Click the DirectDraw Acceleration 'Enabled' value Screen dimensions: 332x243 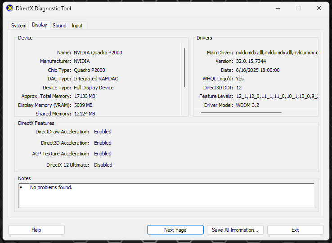[103, 132]
